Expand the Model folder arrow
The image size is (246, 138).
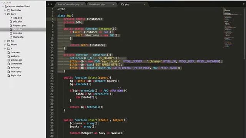coord(5,44)
